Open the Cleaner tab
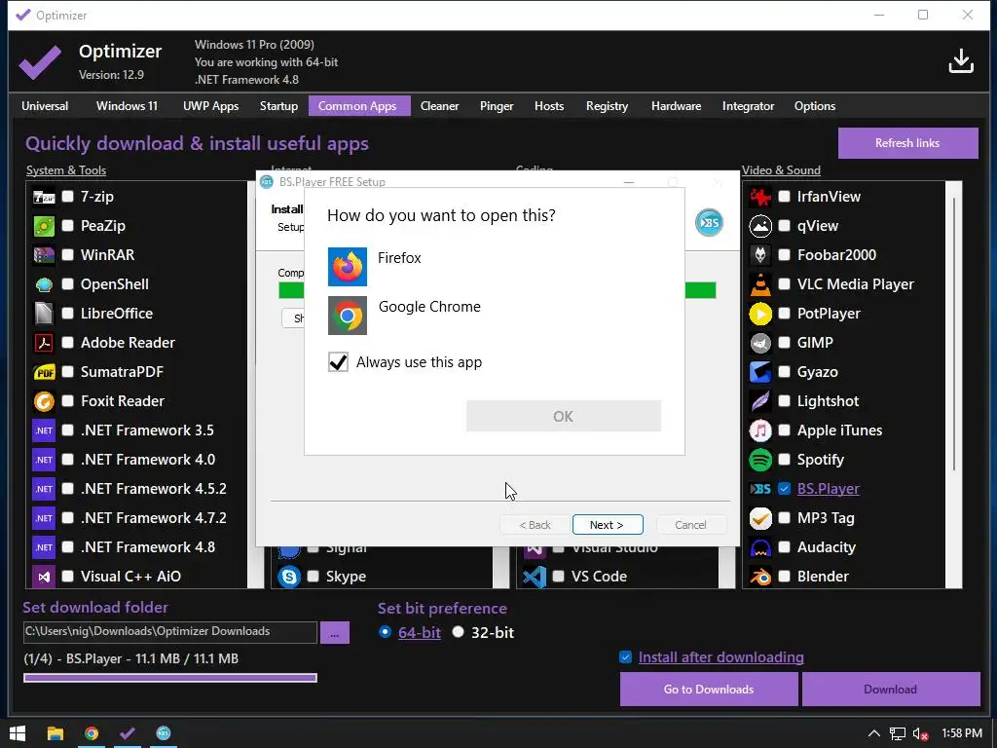This screenshot has width=997, height=748. 439,106
